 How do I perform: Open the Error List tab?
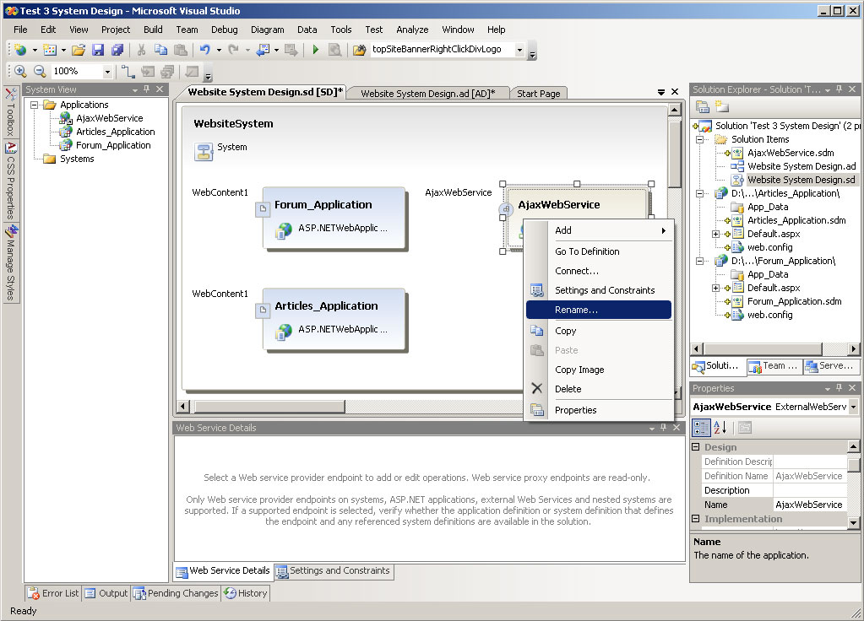click(x=53, y=593)
